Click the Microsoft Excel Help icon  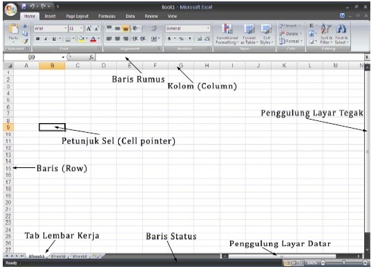[x=342, y=16]
